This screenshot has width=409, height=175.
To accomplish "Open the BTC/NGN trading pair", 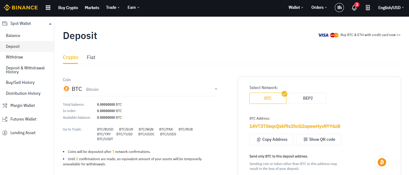I will [146, 129].
